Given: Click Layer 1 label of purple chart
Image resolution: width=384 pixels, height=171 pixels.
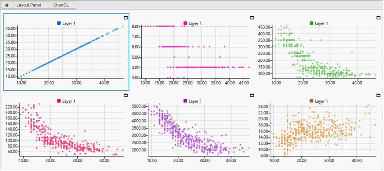Looking at the screenshot, I should 194,101.
